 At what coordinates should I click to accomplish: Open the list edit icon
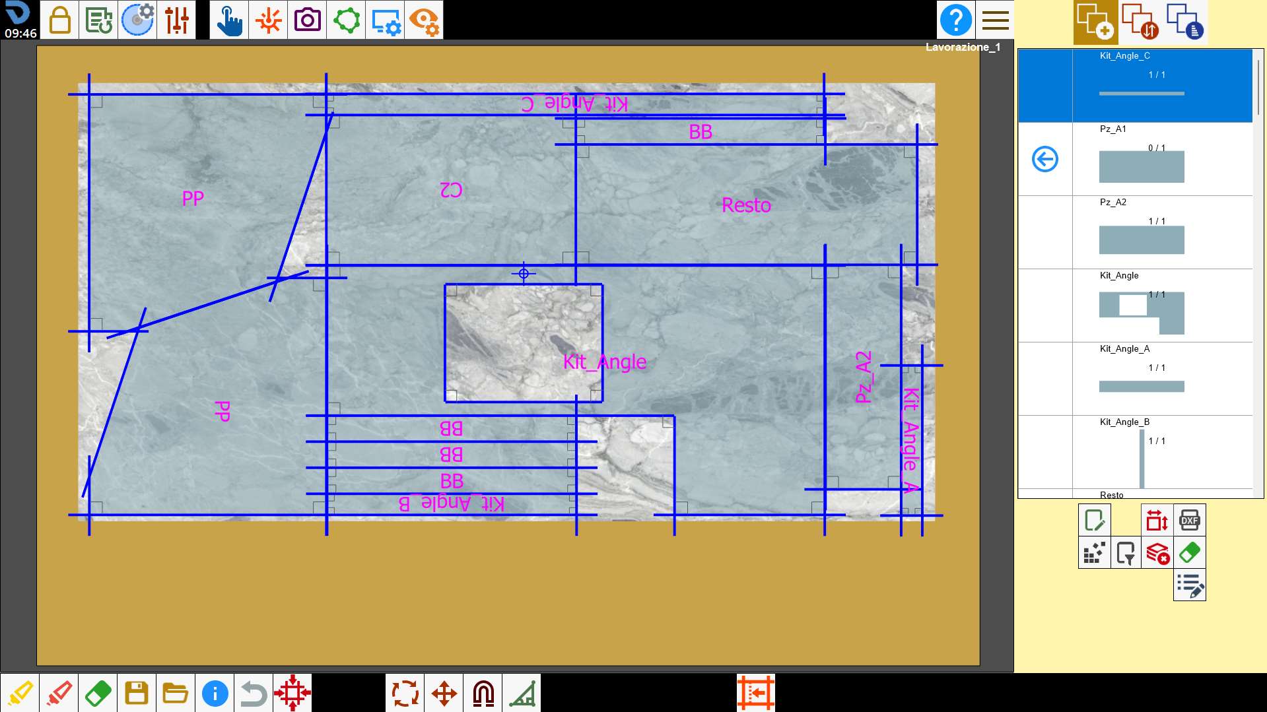[1189, 585]
